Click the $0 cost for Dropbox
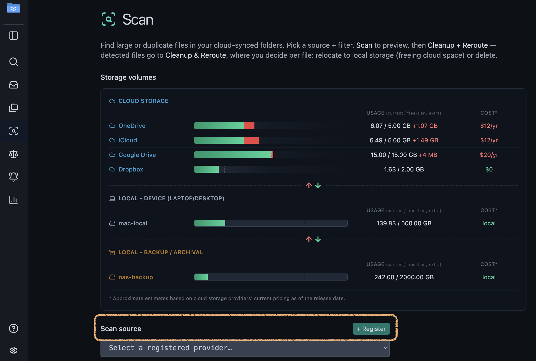This screenshot has height=361, width=536. tap(489, 169)
